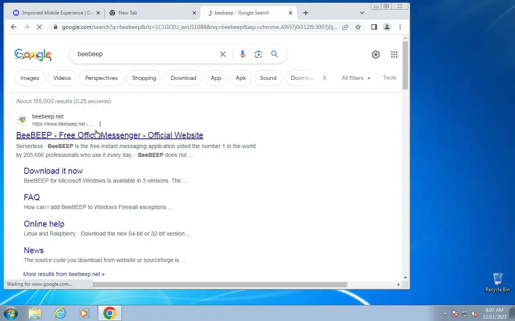Screen dimensions: 515x321
Task: Click the vertical page scrollbar thumb
Action: (x=405, y=65)
